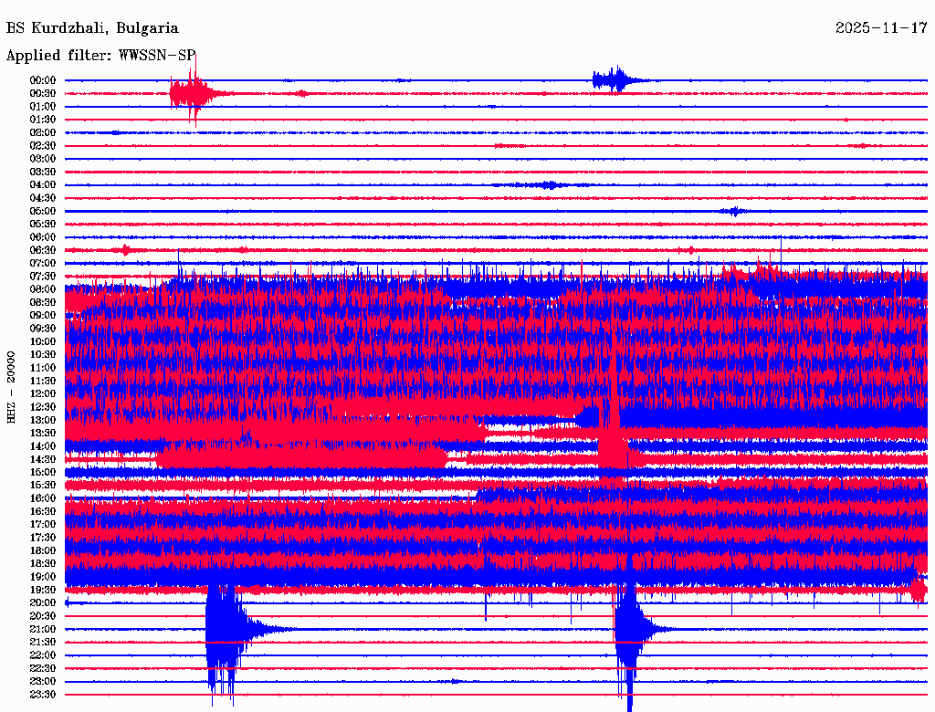Click the date label 2025-11-17
This screenshot has height=712, width=935.
click(x=881, y=28)
